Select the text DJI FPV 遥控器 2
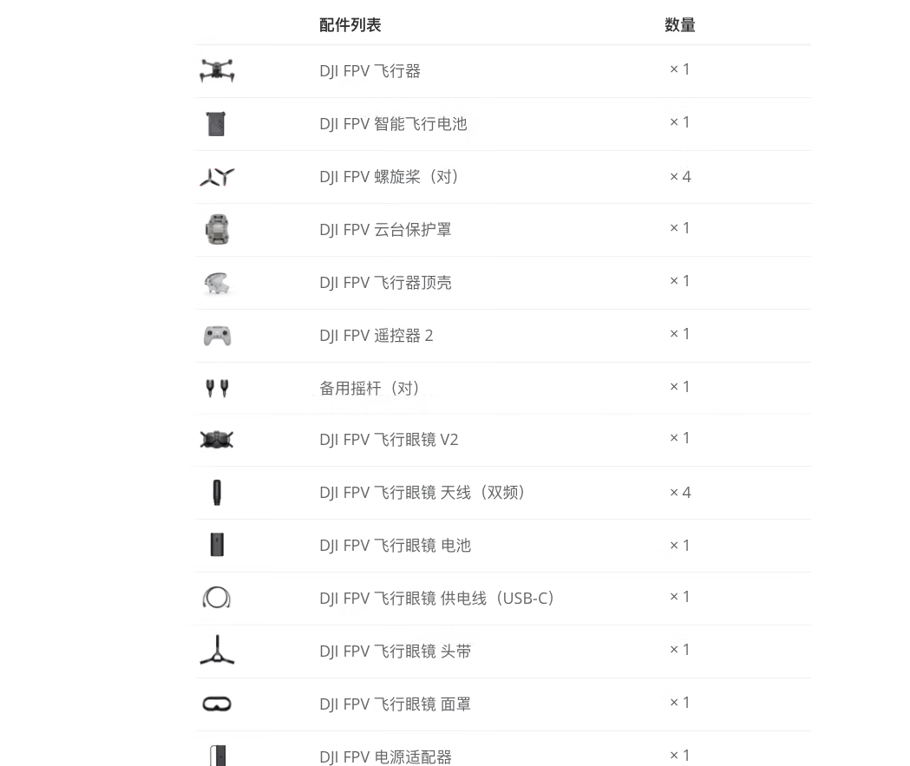Image resolution: width=910 pixels, height=766 pixels. coord(376,336)
